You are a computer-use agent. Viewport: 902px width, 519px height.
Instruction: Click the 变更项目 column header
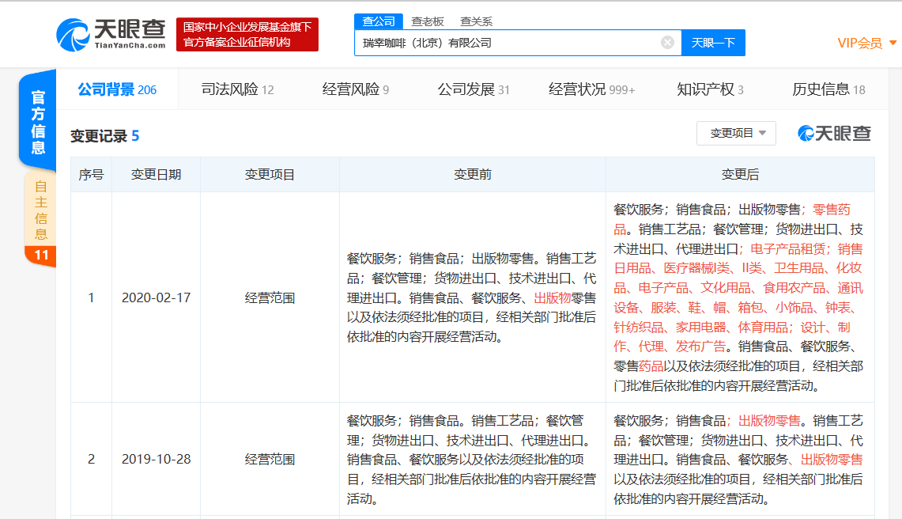(x=270, y=175)
